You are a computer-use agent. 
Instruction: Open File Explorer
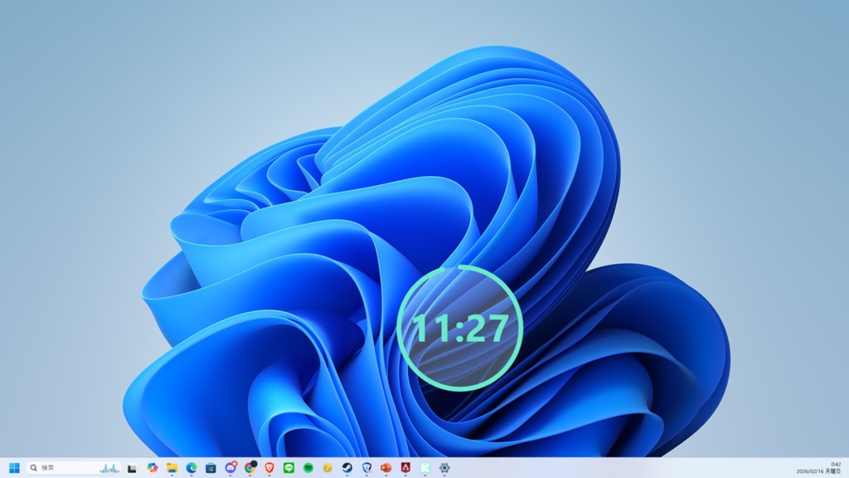172,469
